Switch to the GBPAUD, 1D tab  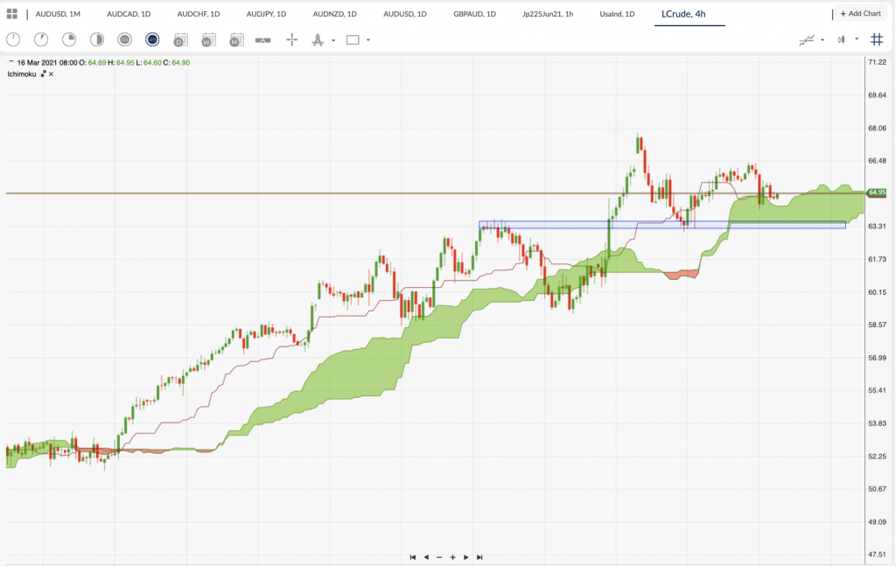474,14
